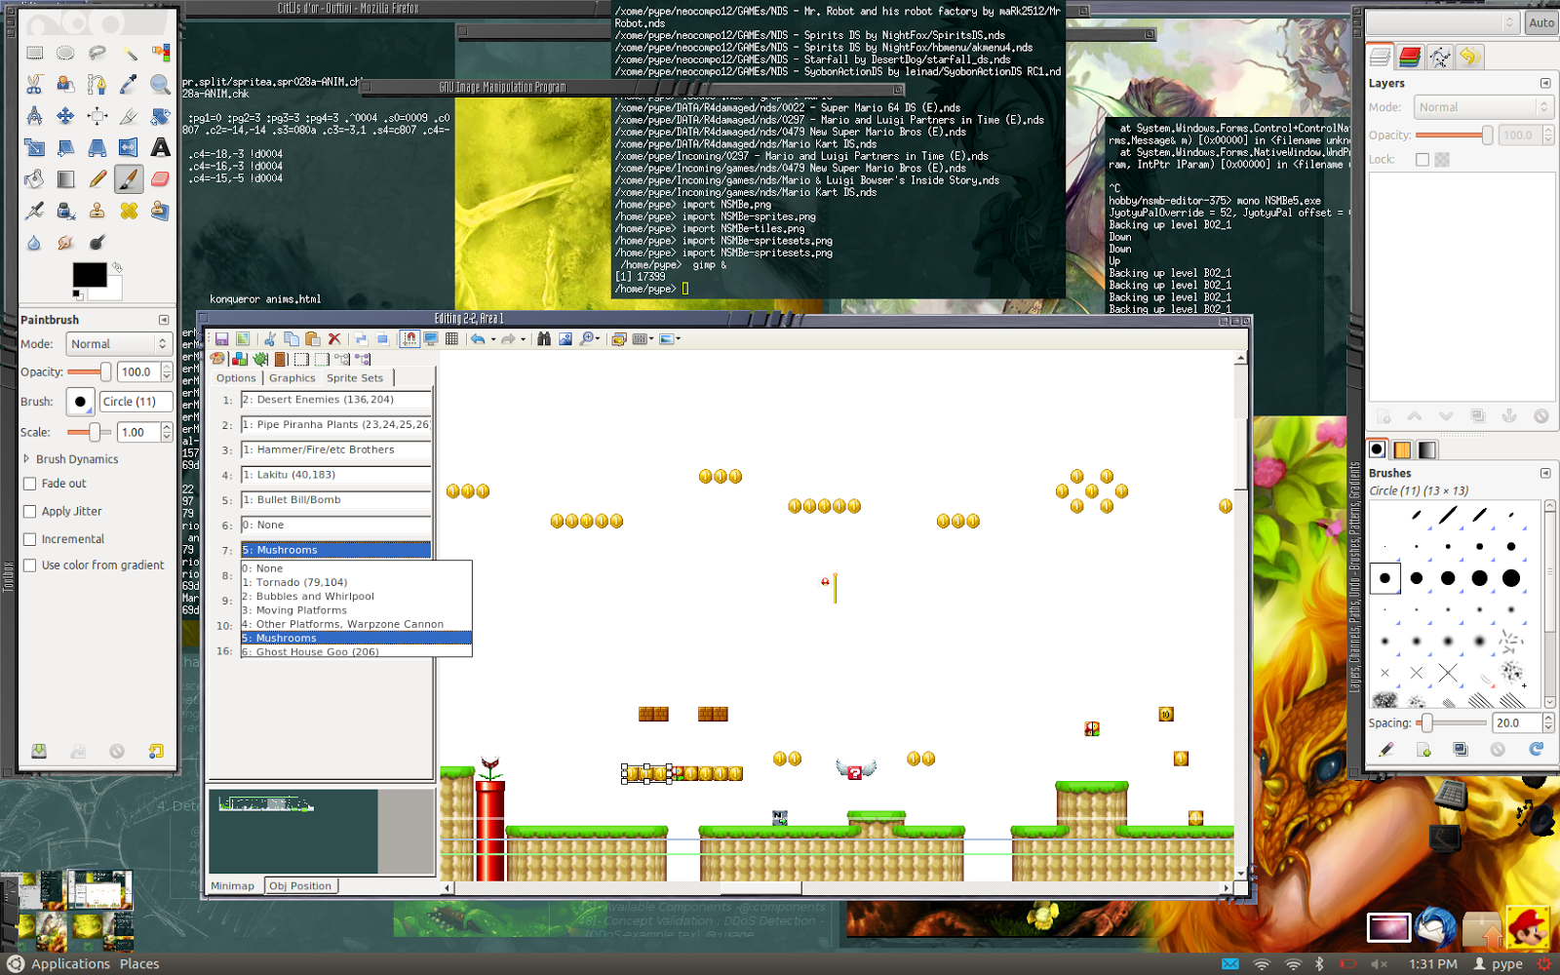Toggle snap-to-grid magnet icon in level editor
The image size is (1560, 975).
409,338
